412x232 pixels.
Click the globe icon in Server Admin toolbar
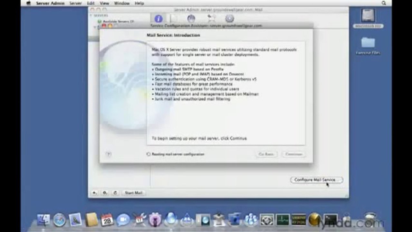(191, 19)
